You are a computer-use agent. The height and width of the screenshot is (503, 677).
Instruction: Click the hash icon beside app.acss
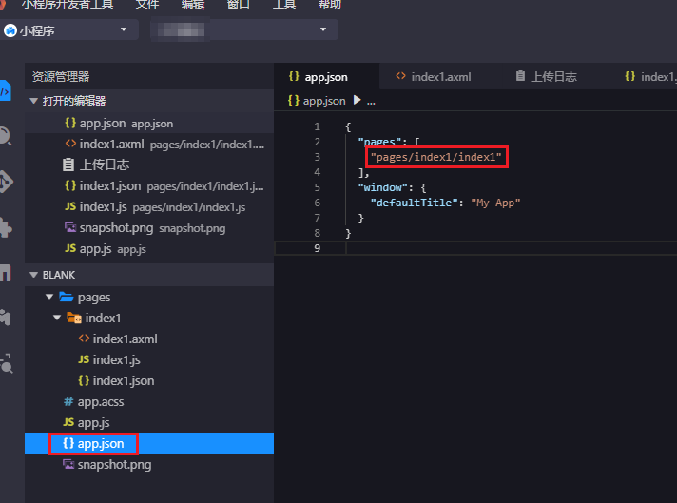click(x=68, y=401)
